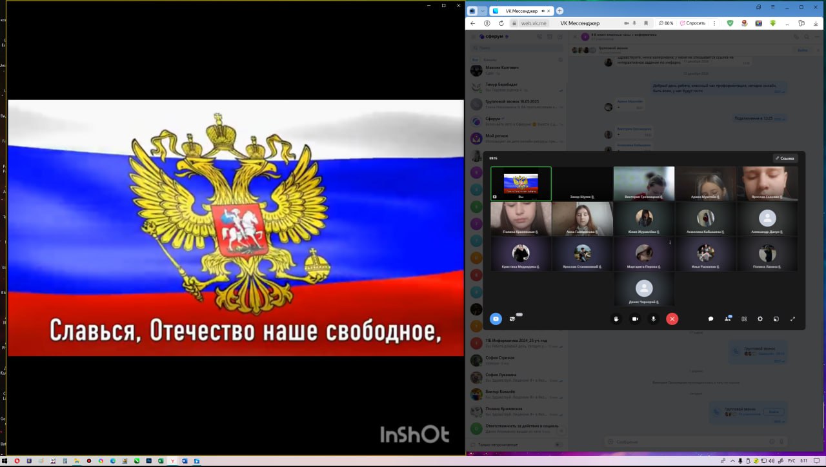
Task: Open Word from the taskbar
Action: point(185,461)
